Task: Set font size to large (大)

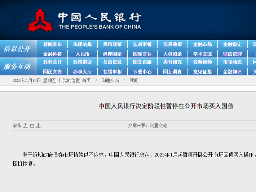Action: tap(25, 126)
